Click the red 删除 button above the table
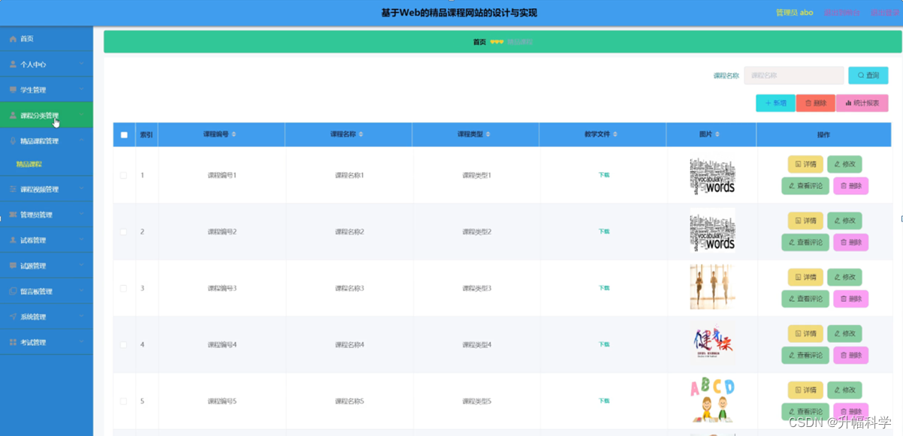903x436 pixels. tap(815, 103)
